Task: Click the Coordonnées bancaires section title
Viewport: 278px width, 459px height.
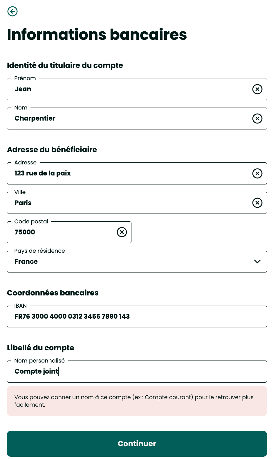Action: click(x=53, y=293)
